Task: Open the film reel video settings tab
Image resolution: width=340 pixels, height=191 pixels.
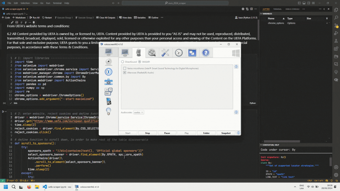Action: (152, 53)
